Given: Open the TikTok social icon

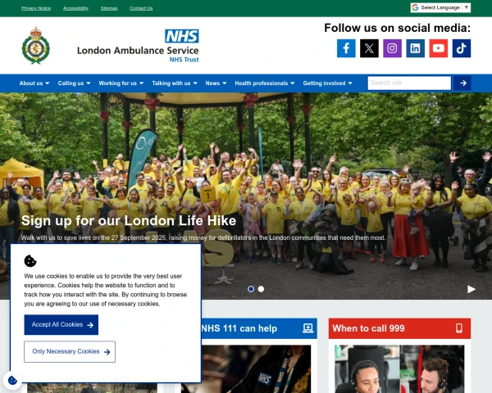Looking at the screenshot, I should click(x=461, y=48).
